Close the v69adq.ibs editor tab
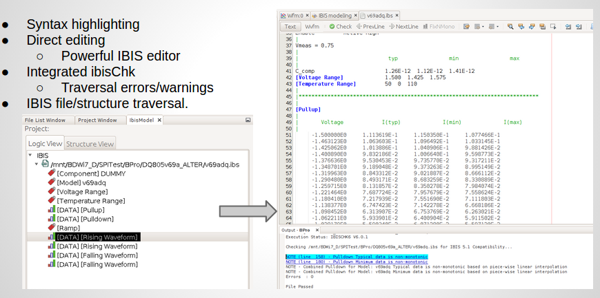Screen dimensions: 600x298 (395, 15)
